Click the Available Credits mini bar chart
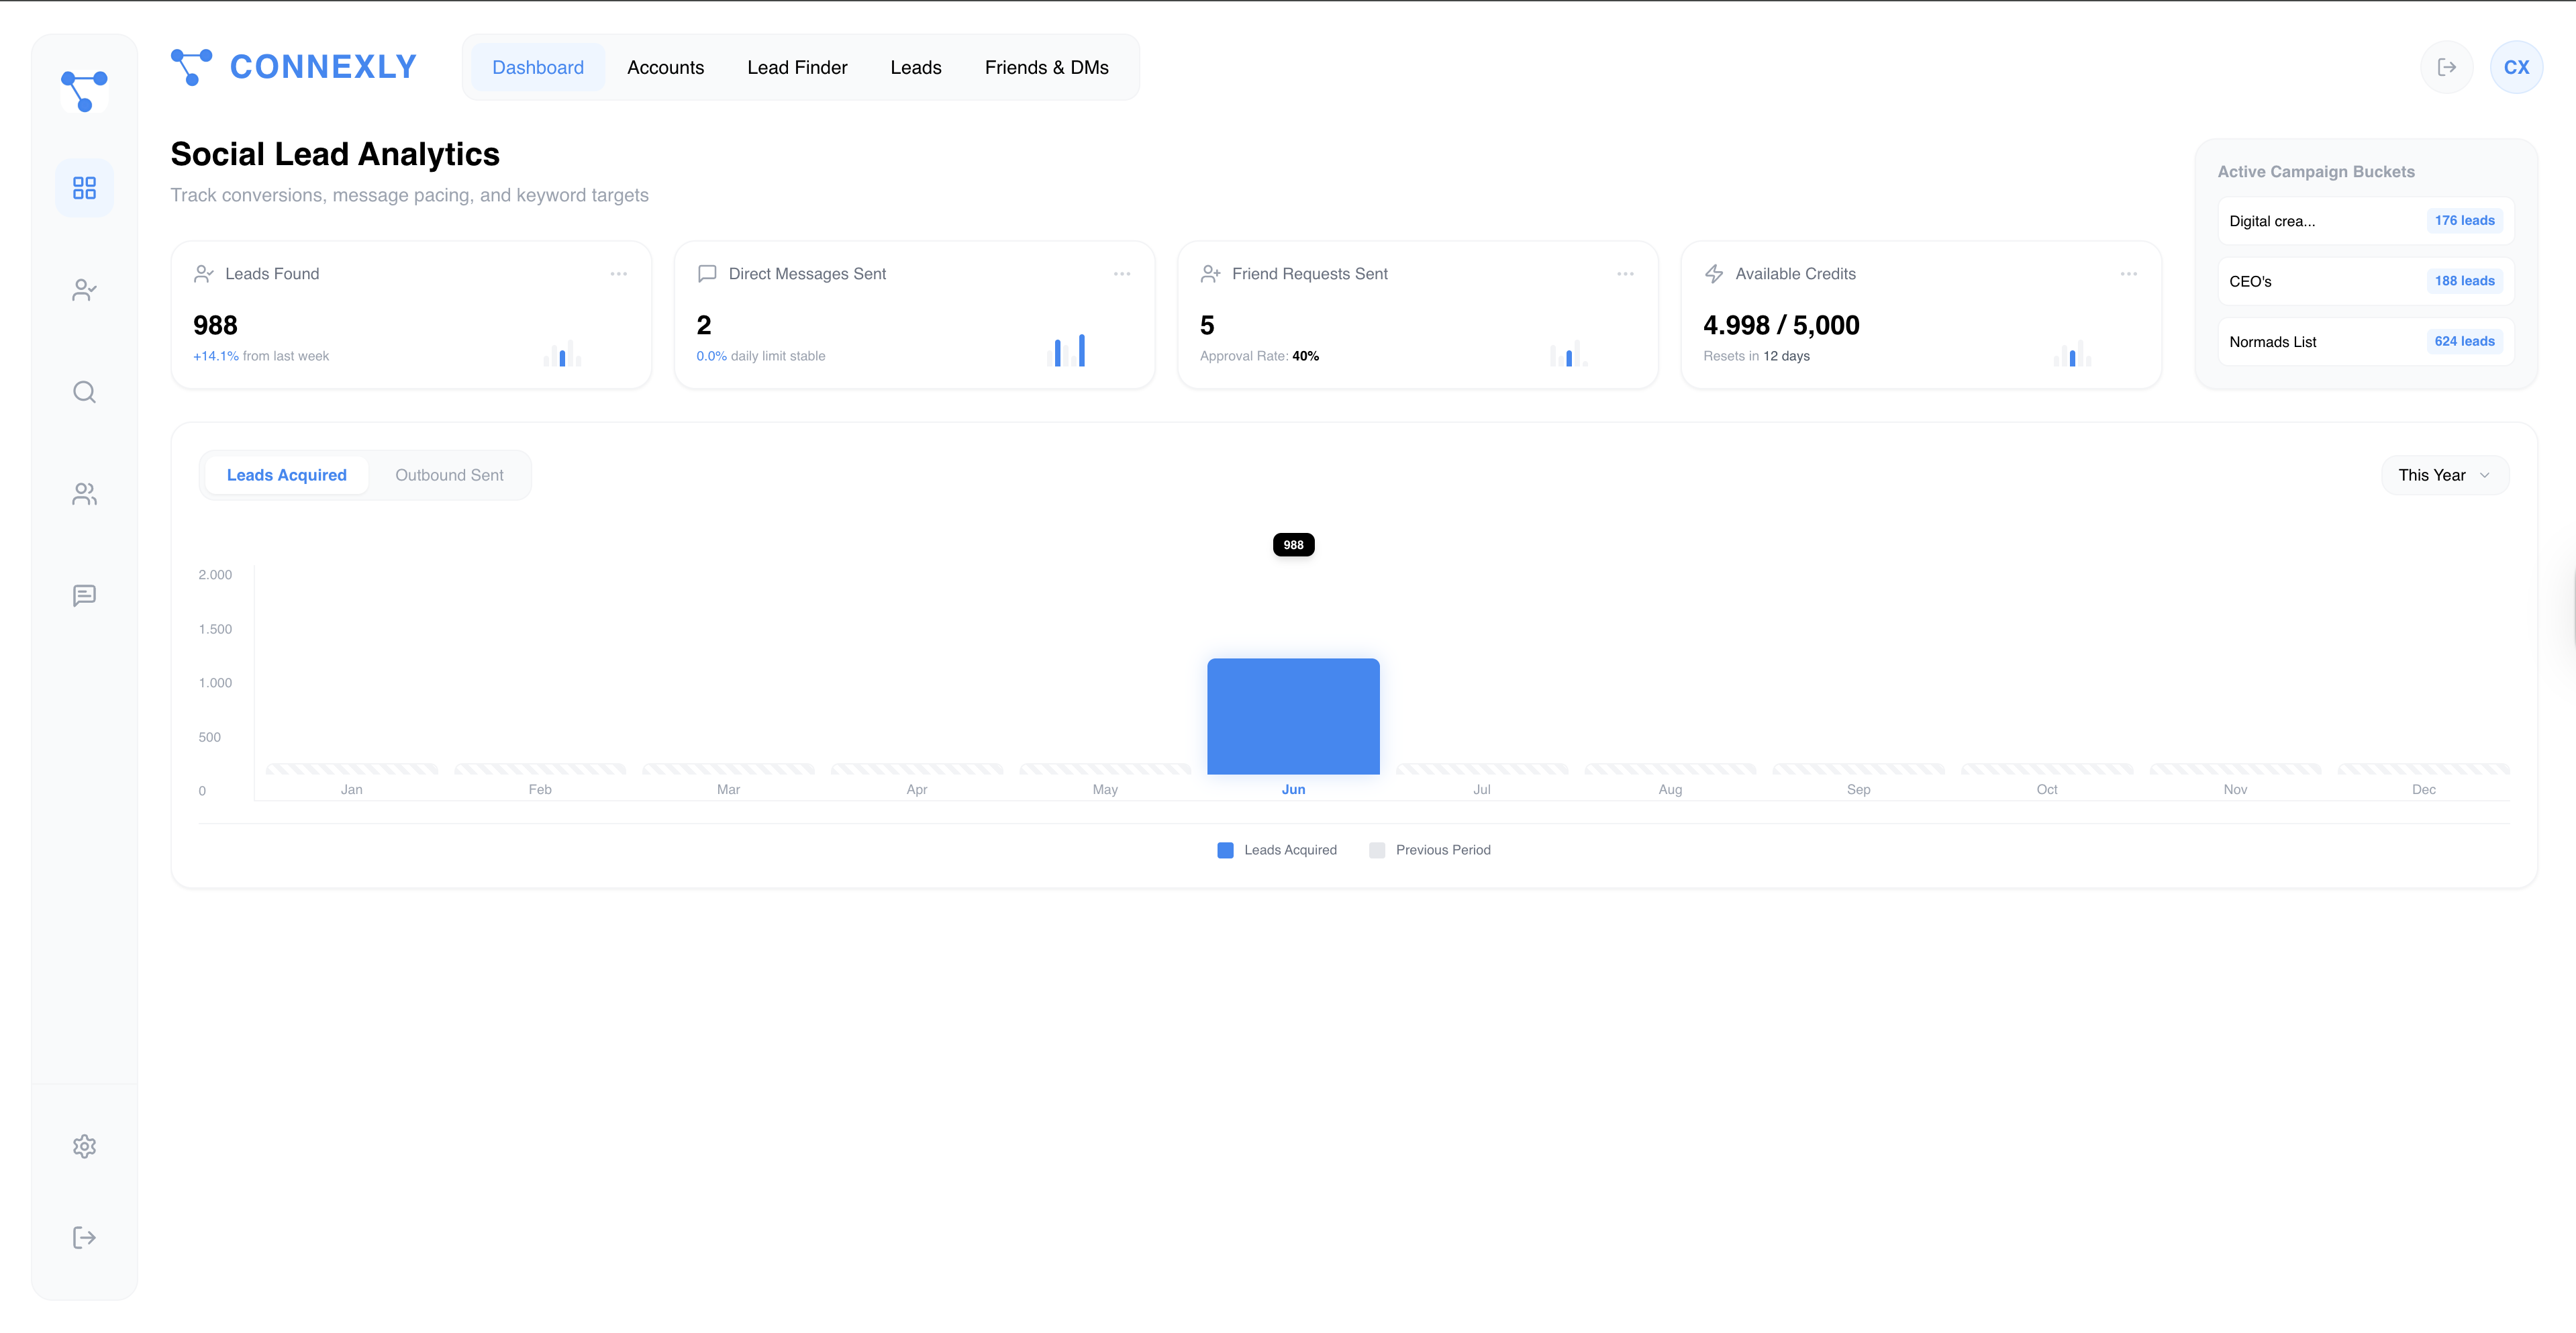The height and width of the screenshot is (1333, 2576). (x=2072, y=352)
